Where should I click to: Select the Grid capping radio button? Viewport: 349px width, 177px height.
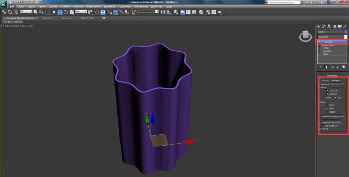(x=336, y=98)
